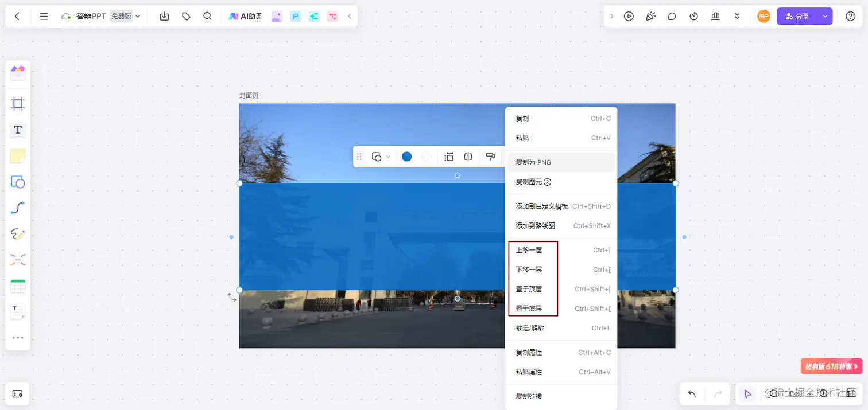Select the mind map tool in sidebar

[18, 260]
